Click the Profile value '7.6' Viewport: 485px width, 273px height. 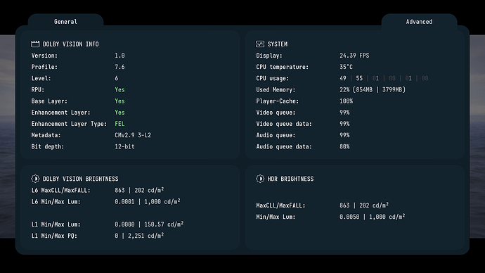pos(119,67)
